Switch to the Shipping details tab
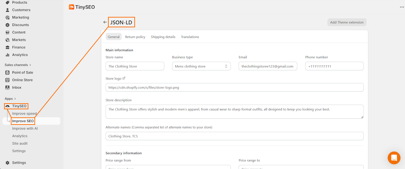 pos(163,37)
